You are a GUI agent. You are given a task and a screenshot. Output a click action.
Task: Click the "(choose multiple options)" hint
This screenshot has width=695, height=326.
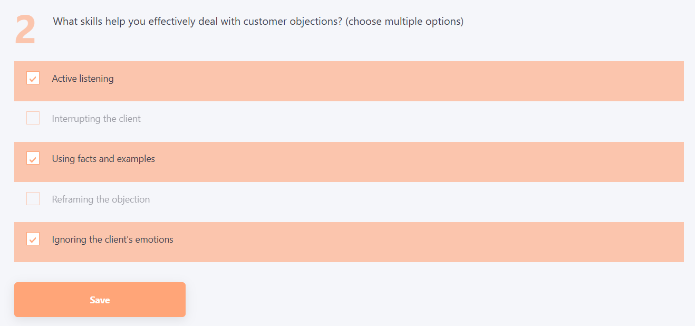click(x=404, y=22)
